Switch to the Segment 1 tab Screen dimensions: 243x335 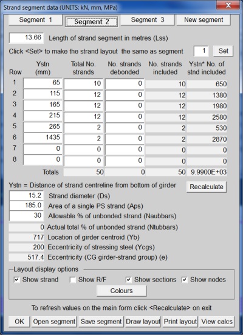pos(35,20)
